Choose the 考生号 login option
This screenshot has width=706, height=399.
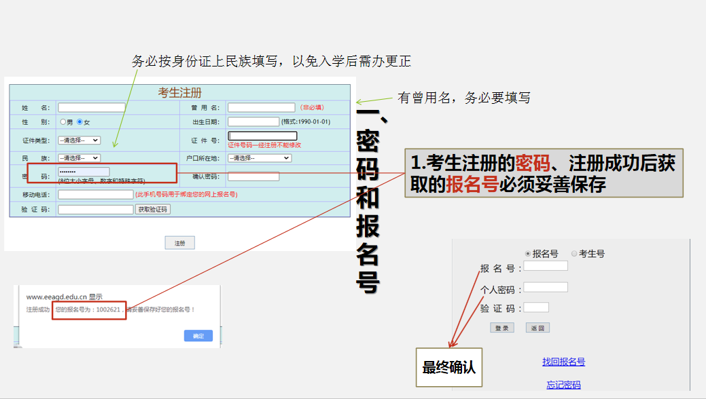(x=574, y=252)
